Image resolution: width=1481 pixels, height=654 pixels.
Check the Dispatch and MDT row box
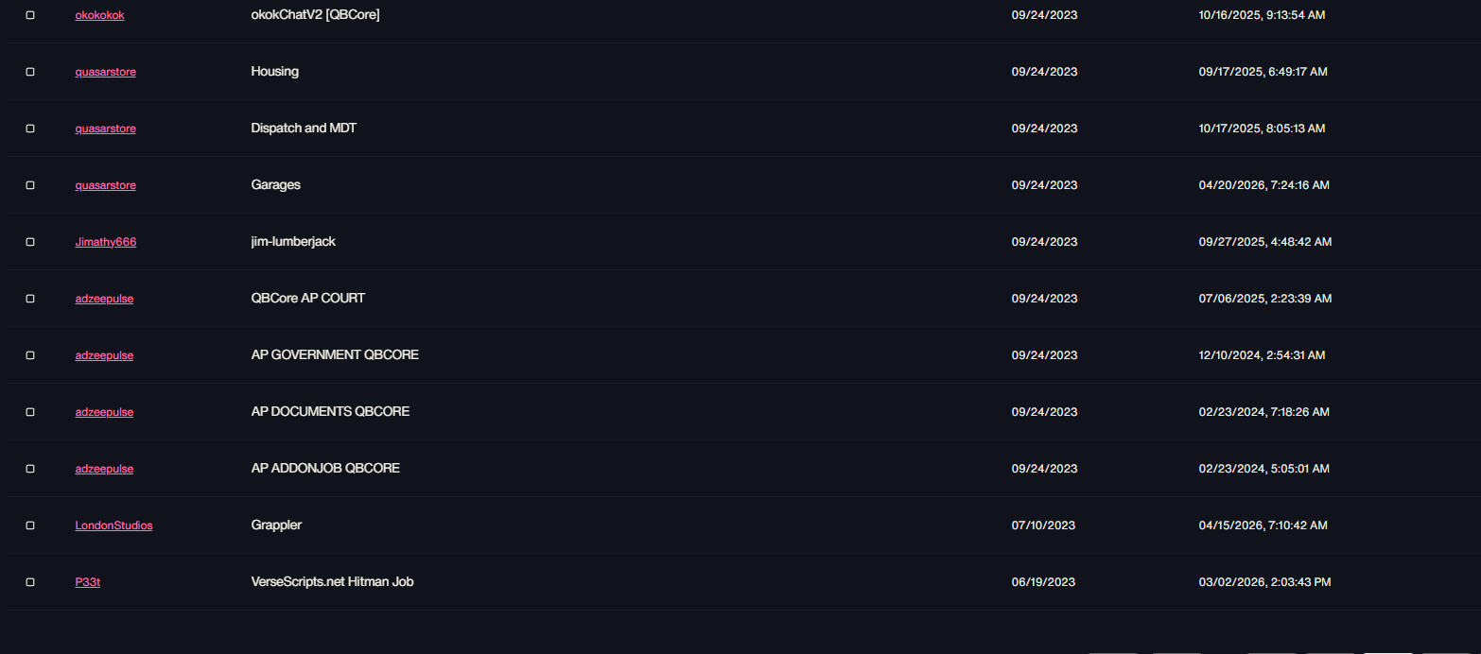point(30,129)
